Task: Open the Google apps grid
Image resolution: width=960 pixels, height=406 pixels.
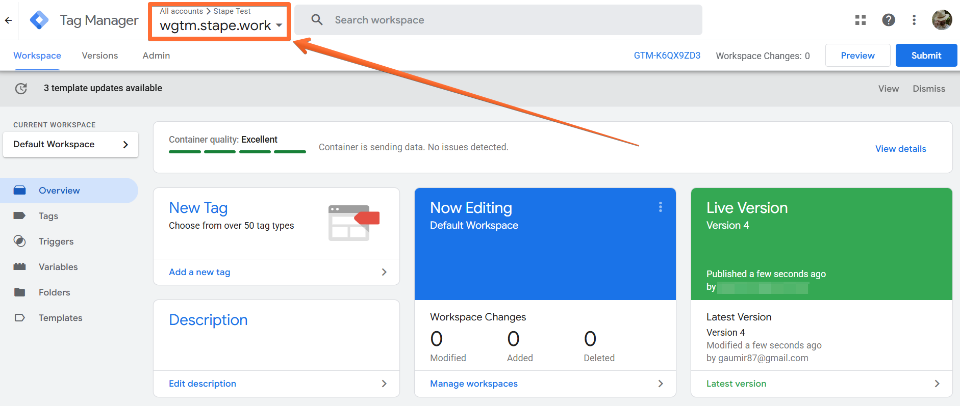Action: click(x=861, y=20)
